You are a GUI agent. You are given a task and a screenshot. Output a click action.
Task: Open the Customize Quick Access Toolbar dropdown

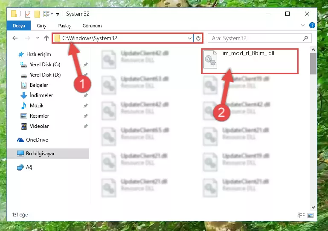(x=58, y=14)
